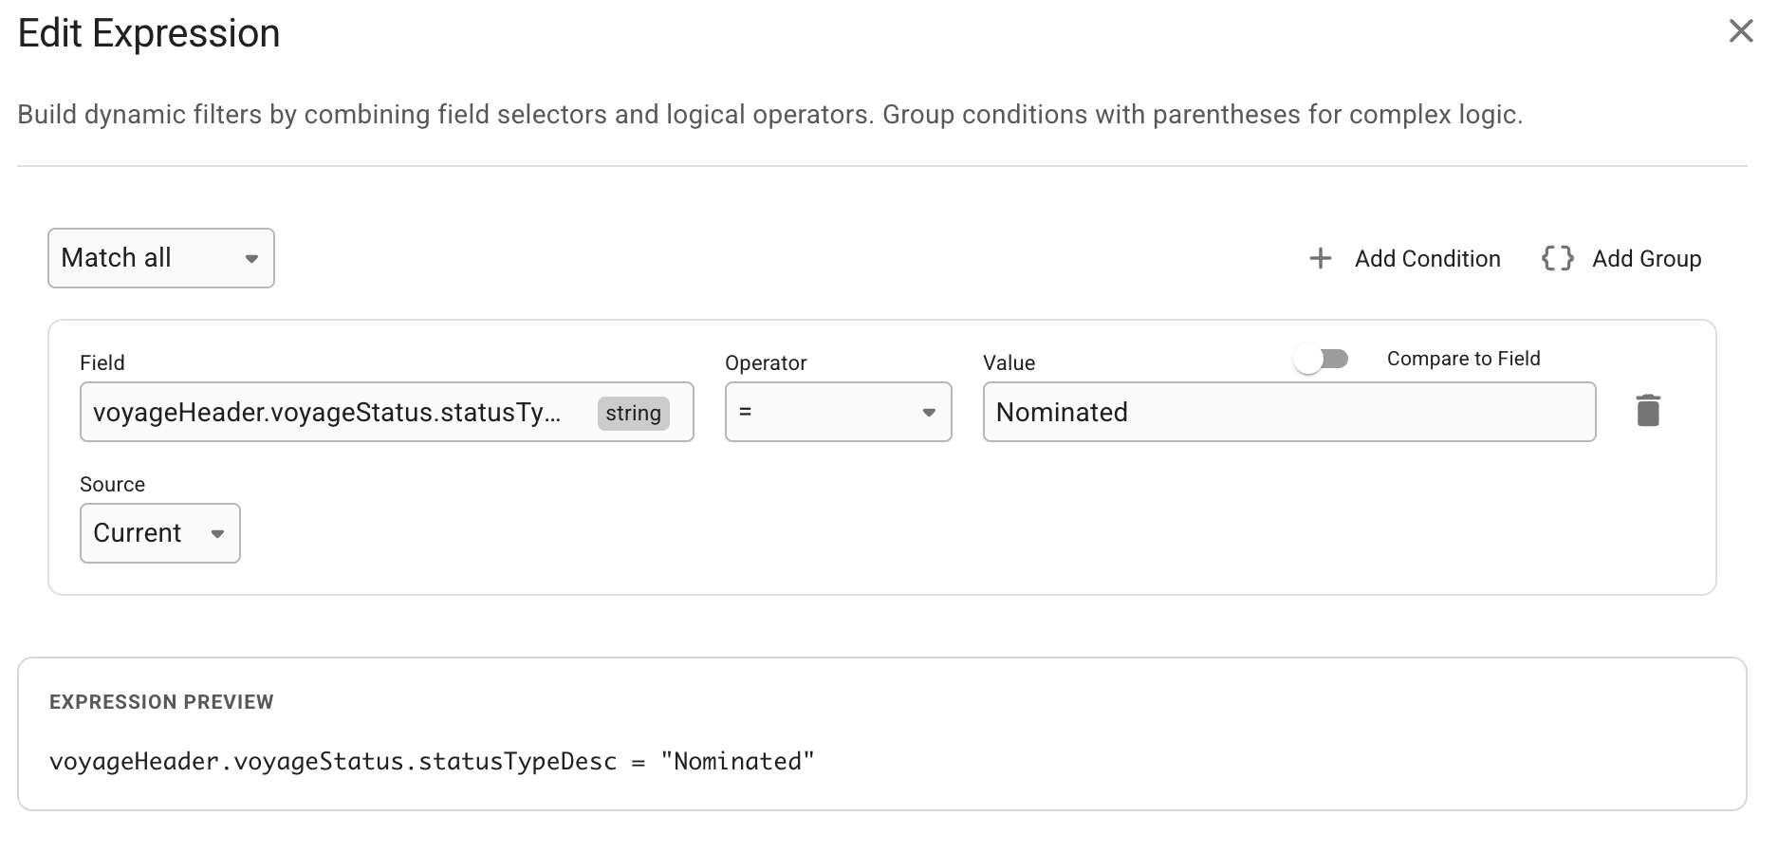This screenshot has height=852, width=1778.
Task: Click the Edit Expression dialog title
Action: (149, 34)
